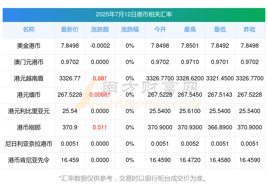Click the 16.459 latest price
Image resolution: width=268 pixels, height=187 pixels.
70,160
